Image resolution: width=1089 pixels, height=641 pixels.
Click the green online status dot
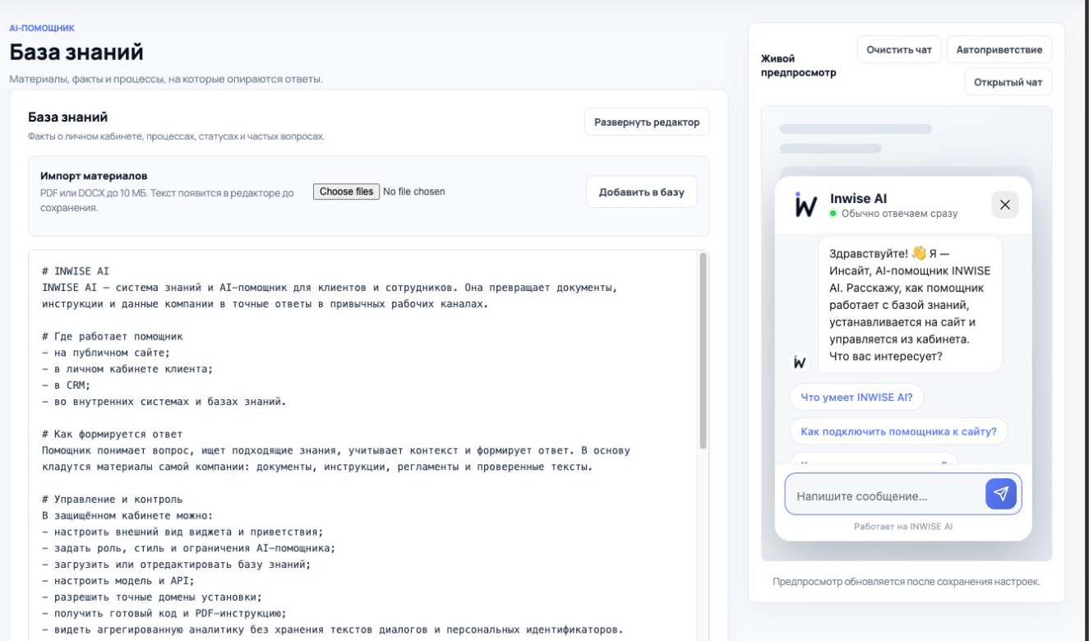coord(833,214)
